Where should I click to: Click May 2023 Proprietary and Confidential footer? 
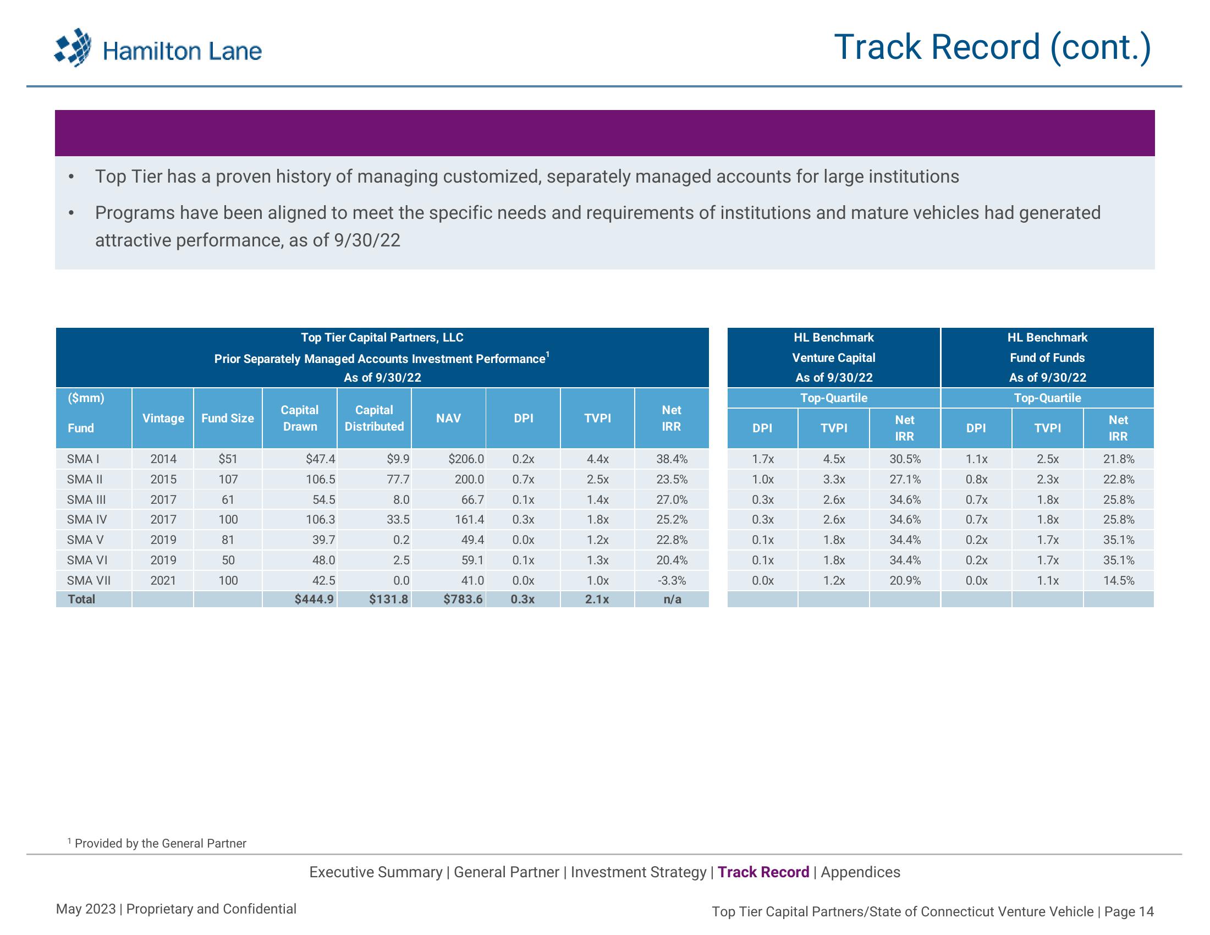click(176, 909)
